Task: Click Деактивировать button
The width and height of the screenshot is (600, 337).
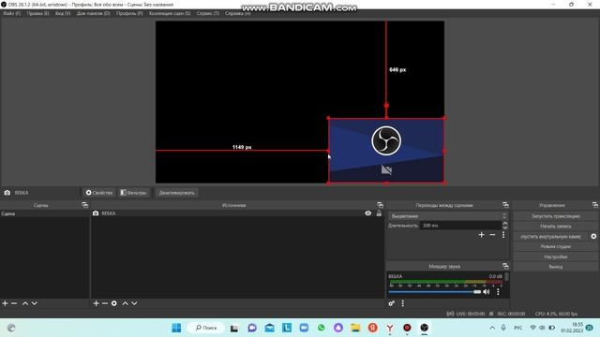Action: [177, 193]
